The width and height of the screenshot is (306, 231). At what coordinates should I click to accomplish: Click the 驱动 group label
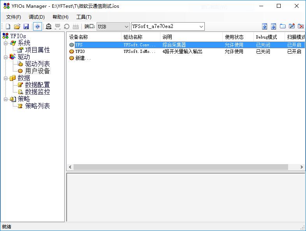coord(24,57)
